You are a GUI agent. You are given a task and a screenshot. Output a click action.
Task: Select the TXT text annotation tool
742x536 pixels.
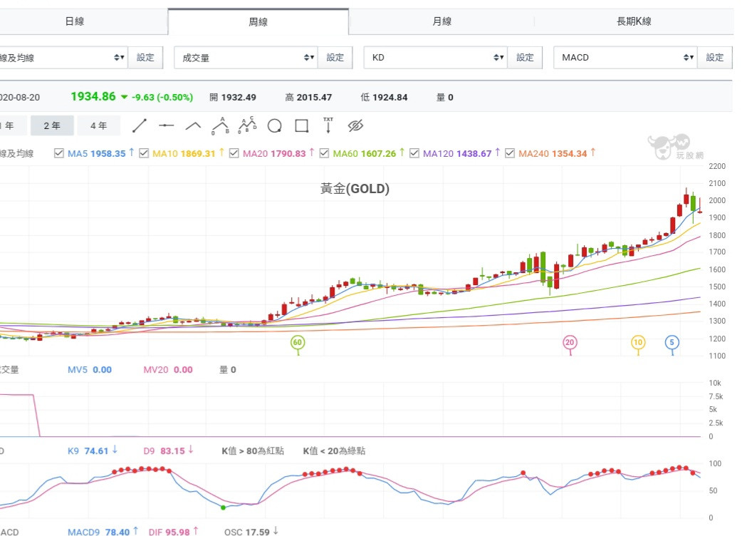click(328, 126)
